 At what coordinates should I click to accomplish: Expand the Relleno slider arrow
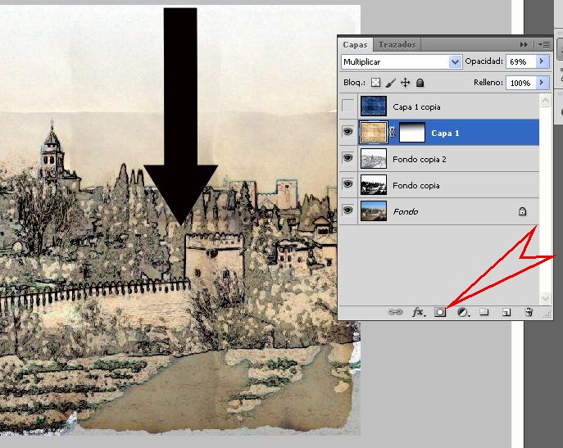tap(541, 83)
